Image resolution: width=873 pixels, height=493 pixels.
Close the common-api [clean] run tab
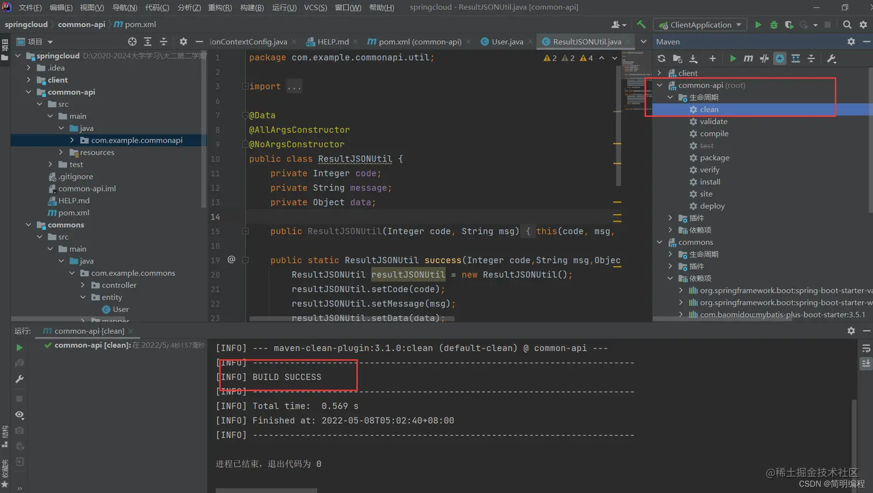pyautogui.click(x=131, y=331)
